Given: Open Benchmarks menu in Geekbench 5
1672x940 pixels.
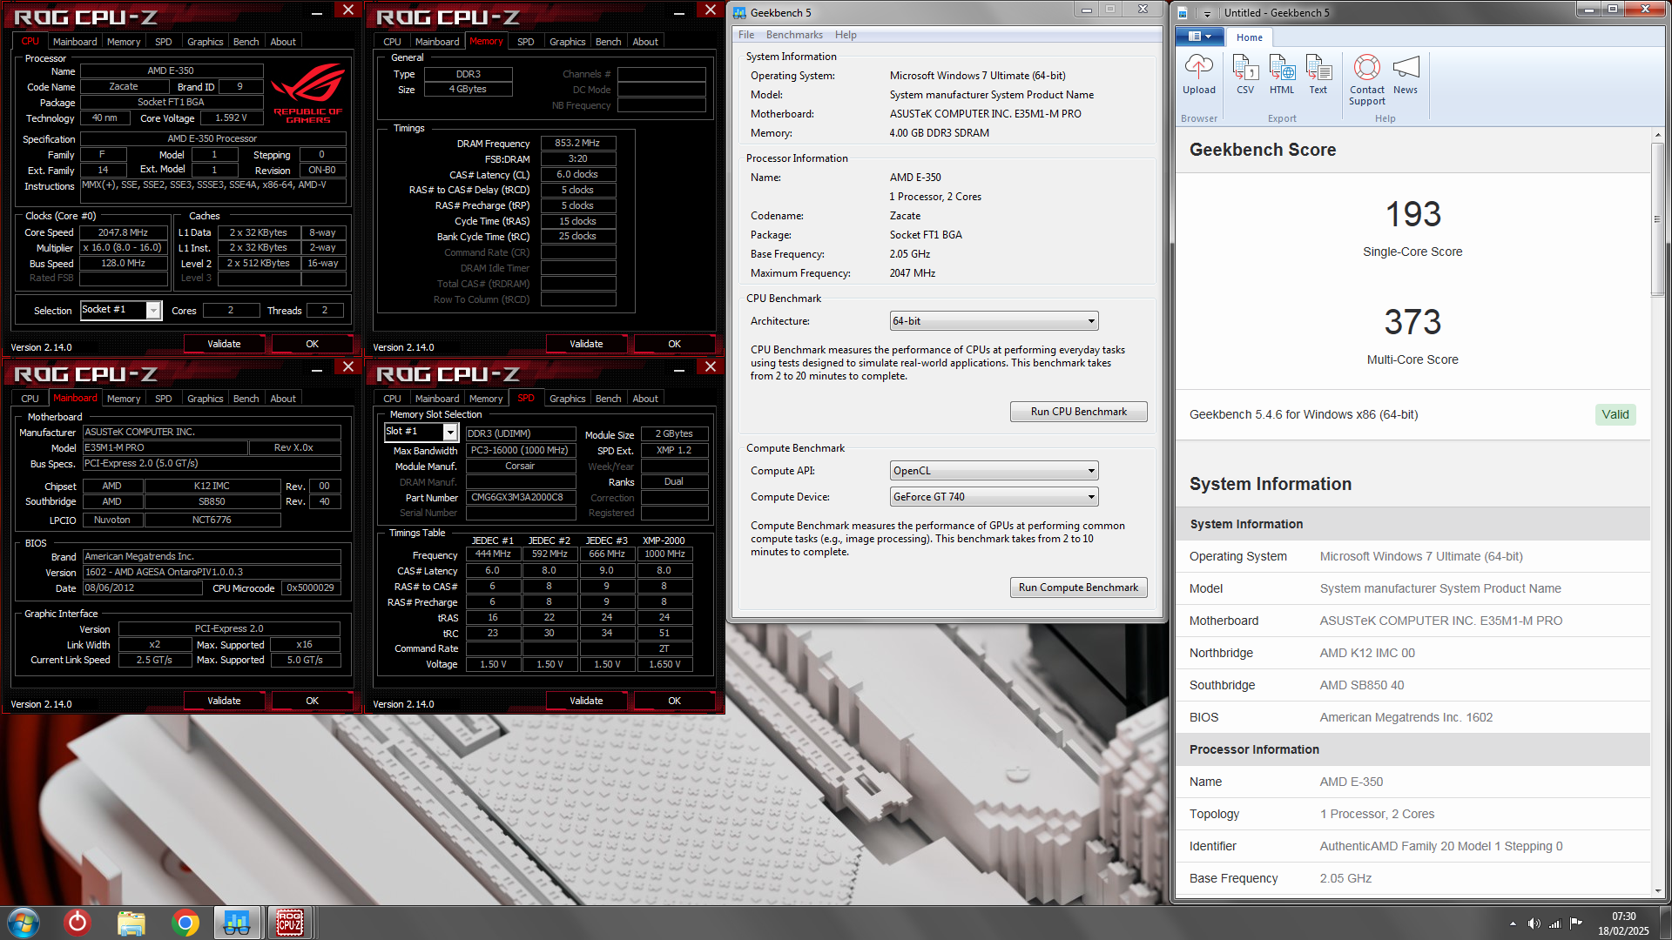Looking at the screenshot, I should click(794, 35).
